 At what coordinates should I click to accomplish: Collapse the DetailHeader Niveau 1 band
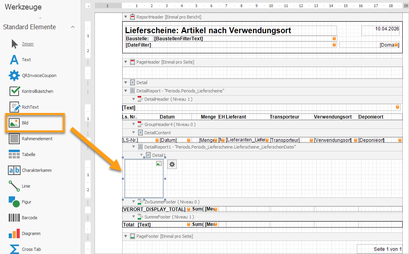click(x=134, y=99)
